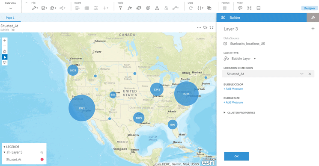Reset map to home extent
319x166 pixels.
[5, 51]
